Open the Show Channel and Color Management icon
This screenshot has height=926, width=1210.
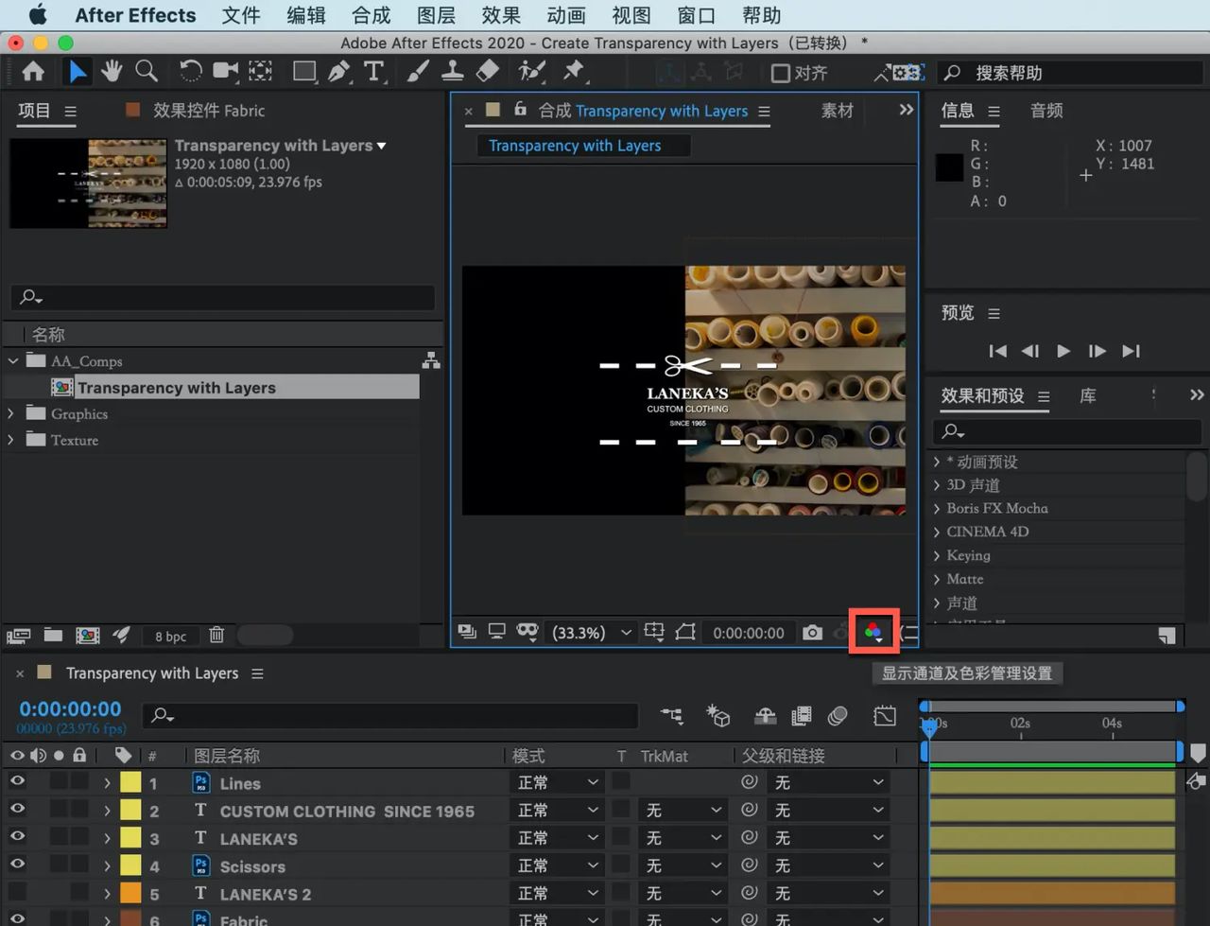pyautogui.click(x=872, y=632)
